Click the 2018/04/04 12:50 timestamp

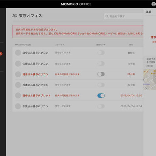tap(131, 96)
